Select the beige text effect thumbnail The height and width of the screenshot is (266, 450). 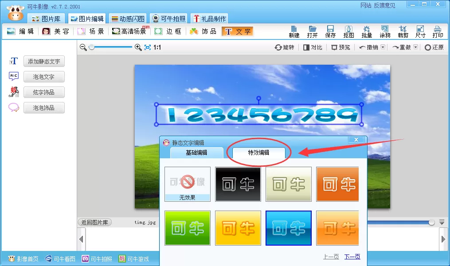click(289, 184)
